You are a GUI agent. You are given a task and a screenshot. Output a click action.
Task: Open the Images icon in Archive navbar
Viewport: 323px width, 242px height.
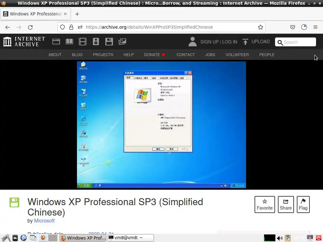pyautogui.click(x=122, y=42)
